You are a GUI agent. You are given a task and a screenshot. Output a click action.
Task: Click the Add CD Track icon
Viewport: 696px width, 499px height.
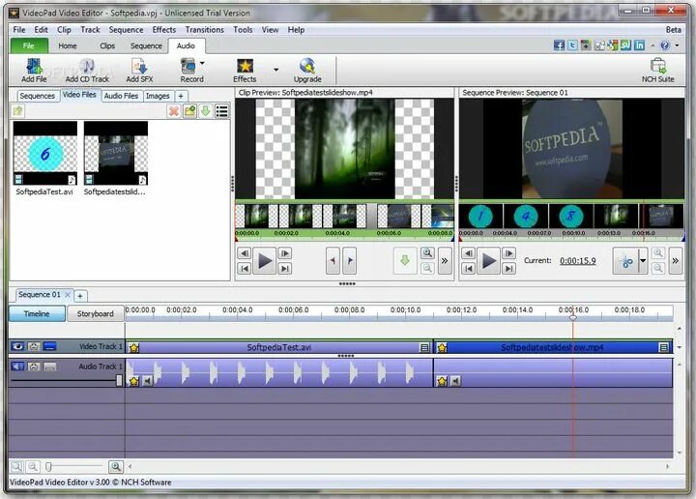coord(87,71)
